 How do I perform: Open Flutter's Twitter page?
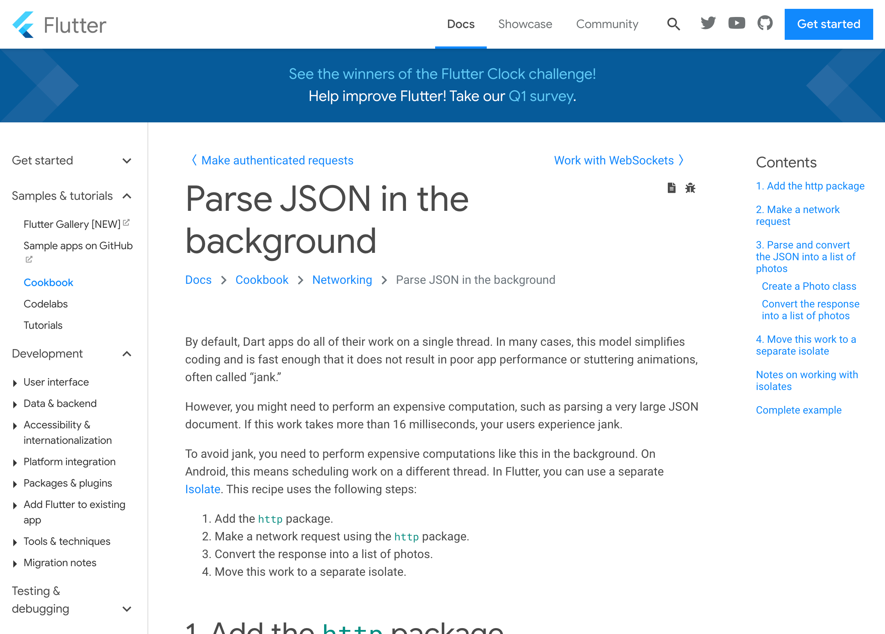click(708, 24)
